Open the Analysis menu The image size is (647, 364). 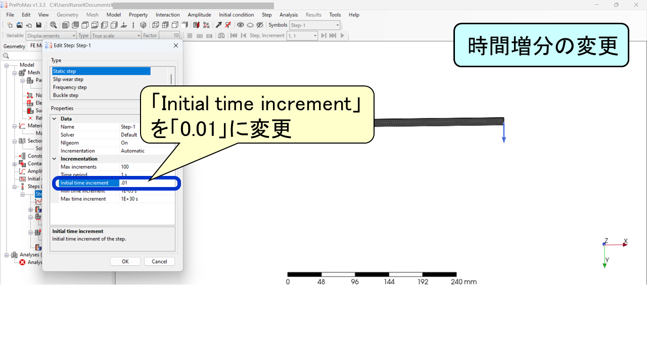coord(289,15)
